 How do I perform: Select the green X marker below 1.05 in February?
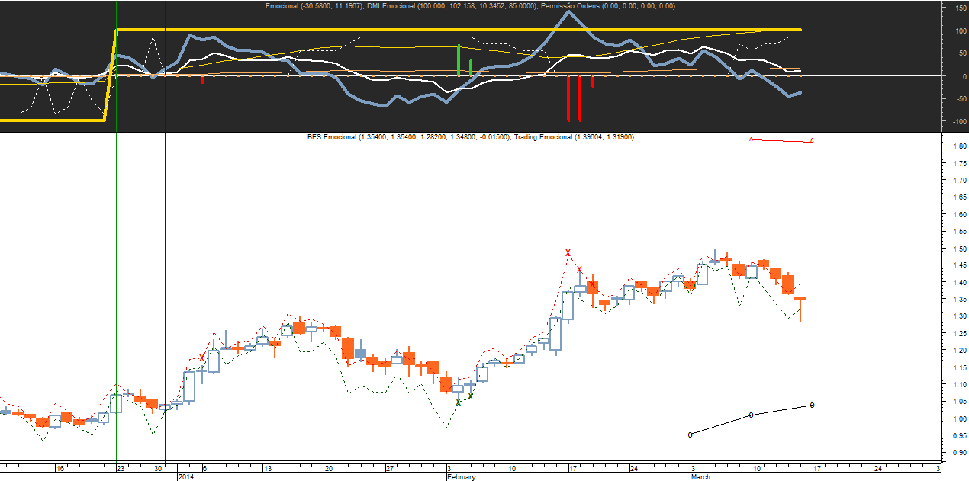pyautogui.click(x=459, y=402)
